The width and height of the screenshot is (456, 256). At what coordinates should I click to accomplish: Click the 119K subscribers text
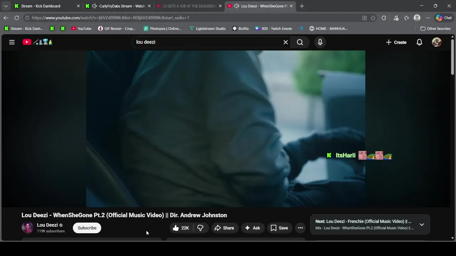[51, 231]
